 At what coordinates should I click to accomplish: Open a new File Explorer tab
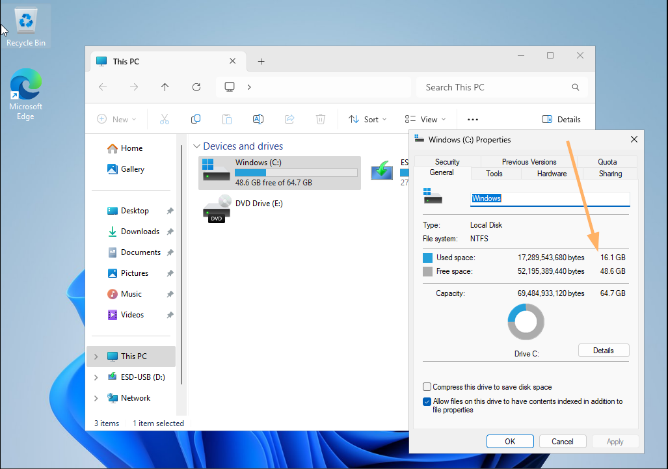point(261,61)
